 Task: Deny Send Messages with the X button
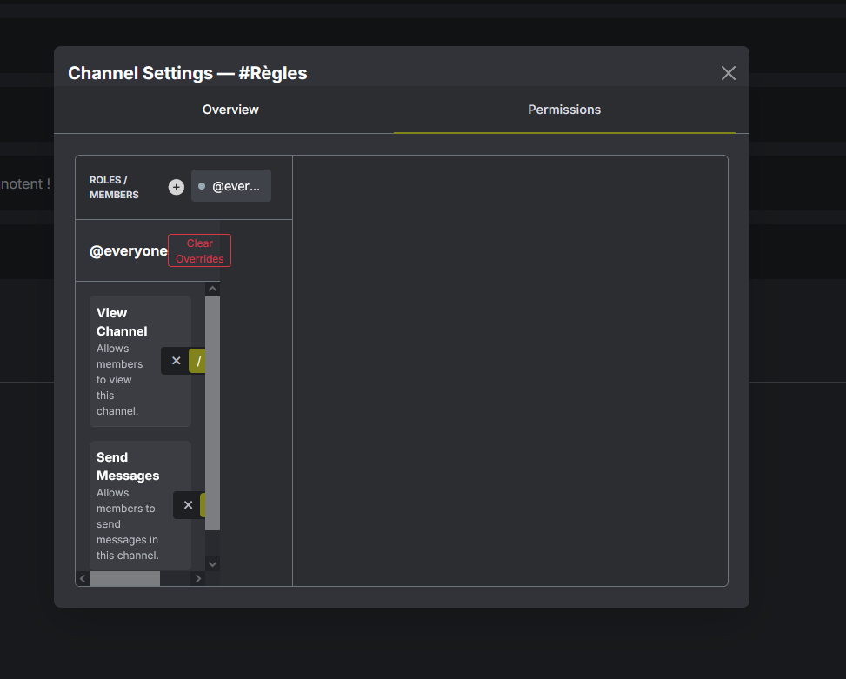tap(188, 505)
